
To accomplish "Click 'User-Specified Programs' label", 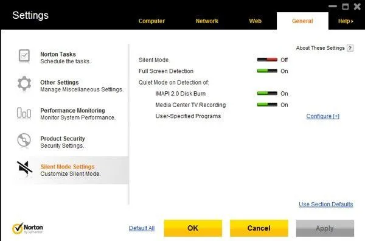I will coord(188,116).
